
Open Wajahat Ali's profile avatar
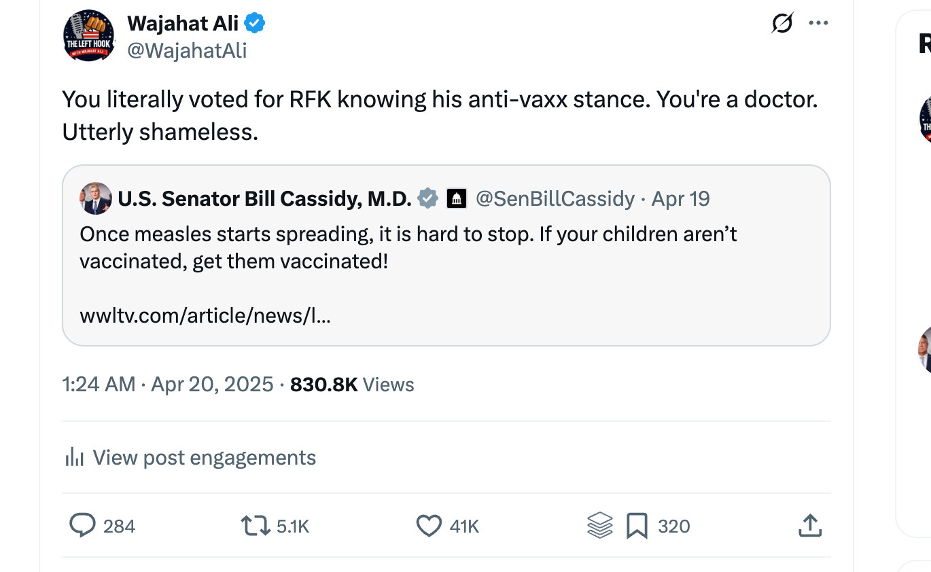[x=89, y=35]
